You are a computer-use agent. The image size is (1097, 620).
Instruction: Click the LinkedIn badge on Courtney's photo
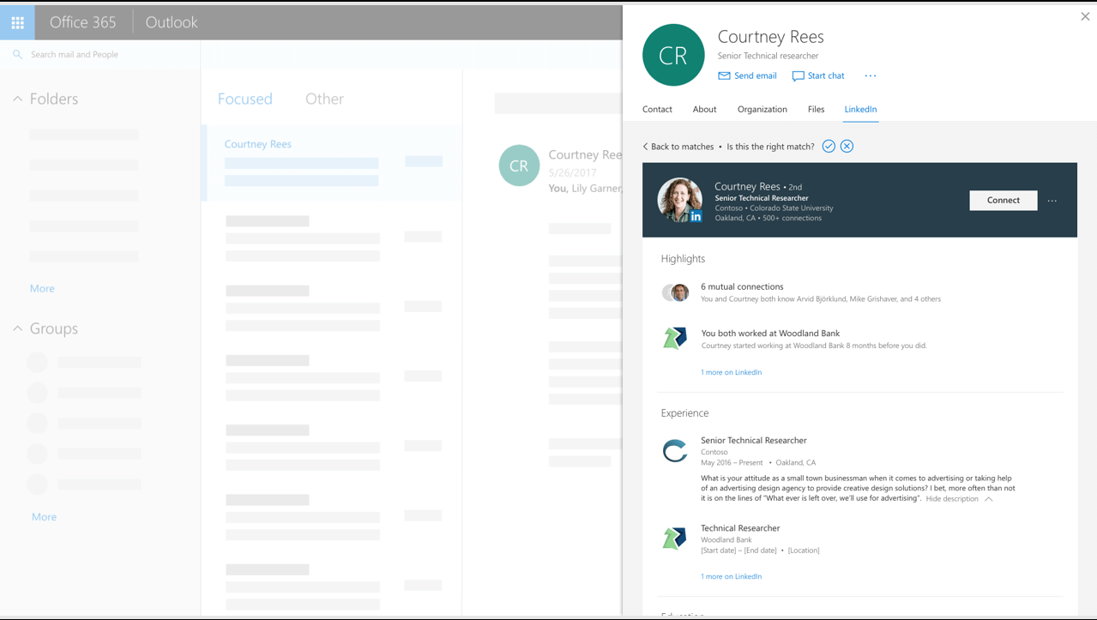[x=696, y=216]
